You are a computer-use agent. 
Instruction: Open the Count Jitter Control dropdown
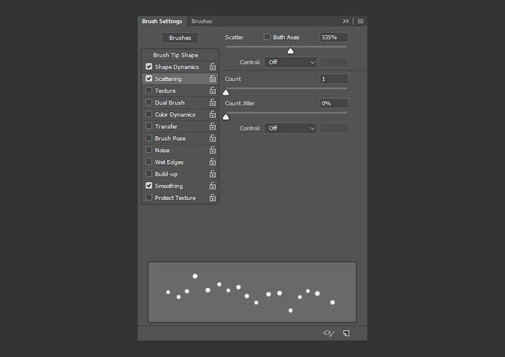(290, 128)
